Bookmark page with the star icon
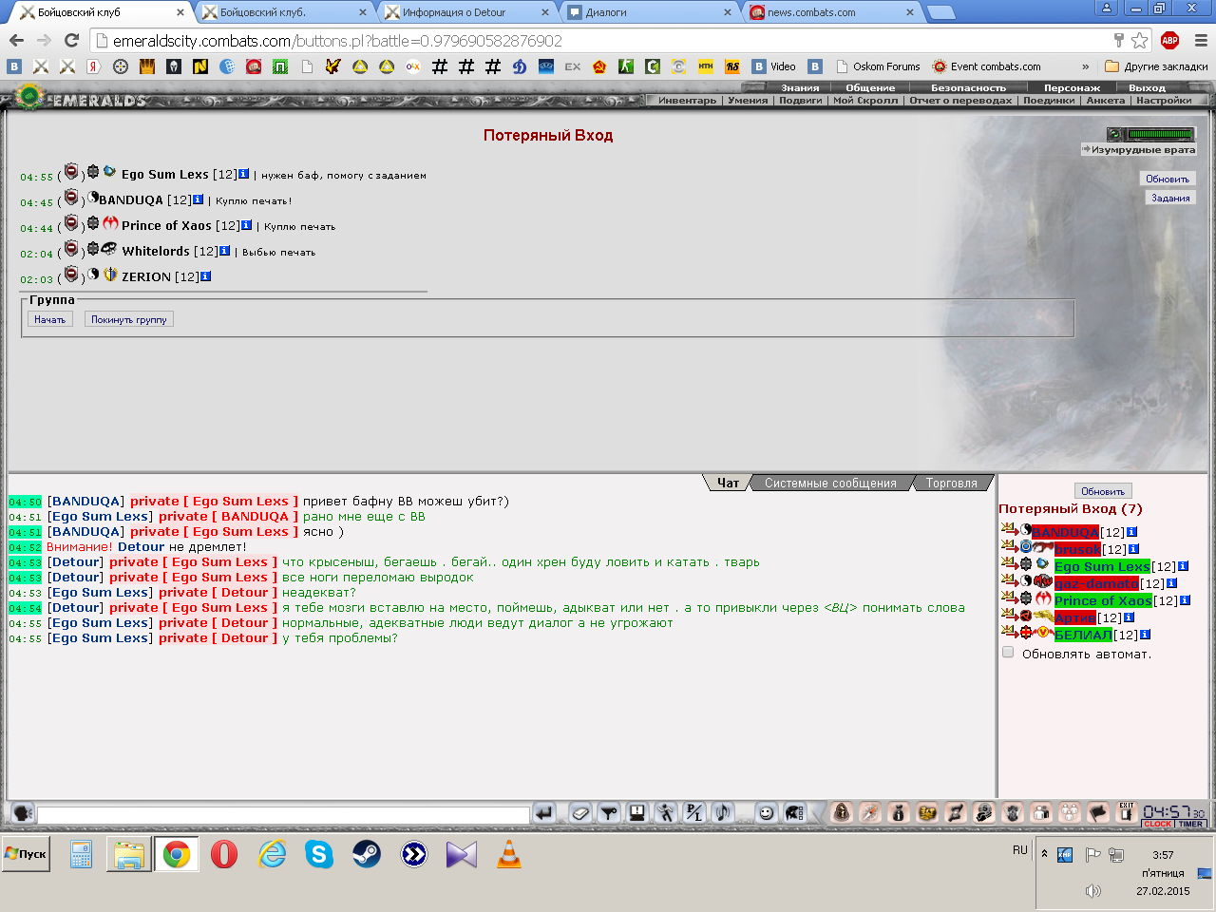Viewport: 1216px width, 912px height. [x=1139, y=41]
